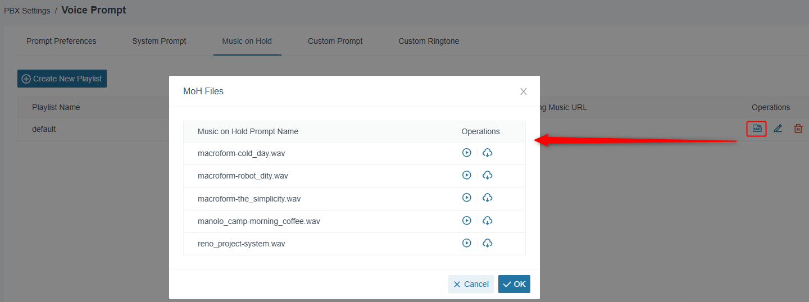This screenshot has width=809, height=302.
Task: Click the playlist table Operations header
Action: pos(771,107)
